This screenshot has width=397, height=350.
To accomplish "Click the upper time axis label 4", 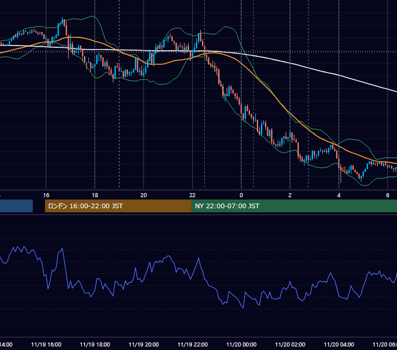I will point(339,195).
